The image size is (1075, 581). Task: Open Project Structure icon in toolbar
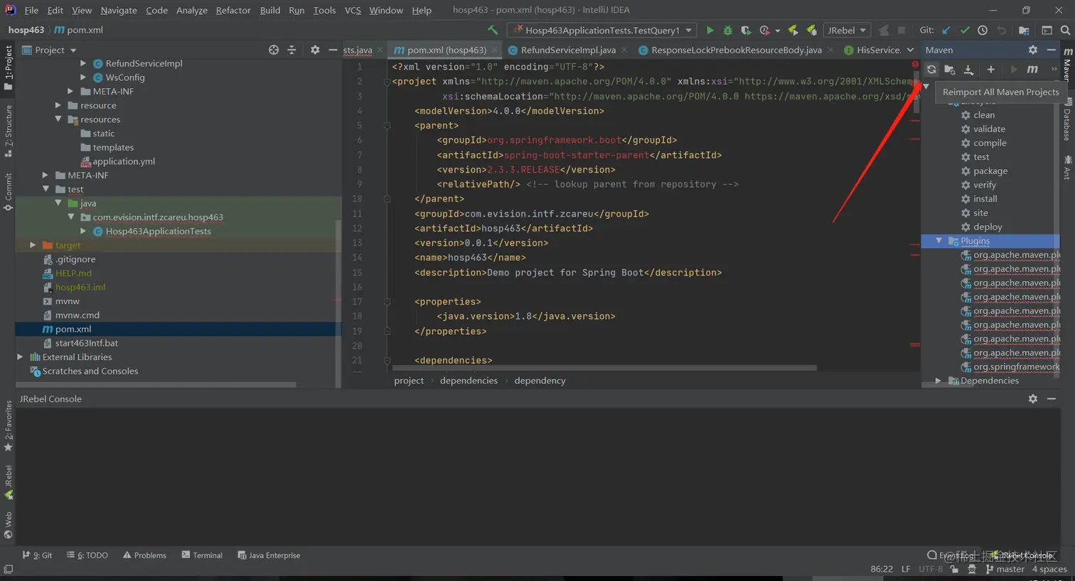[1024, 30]
